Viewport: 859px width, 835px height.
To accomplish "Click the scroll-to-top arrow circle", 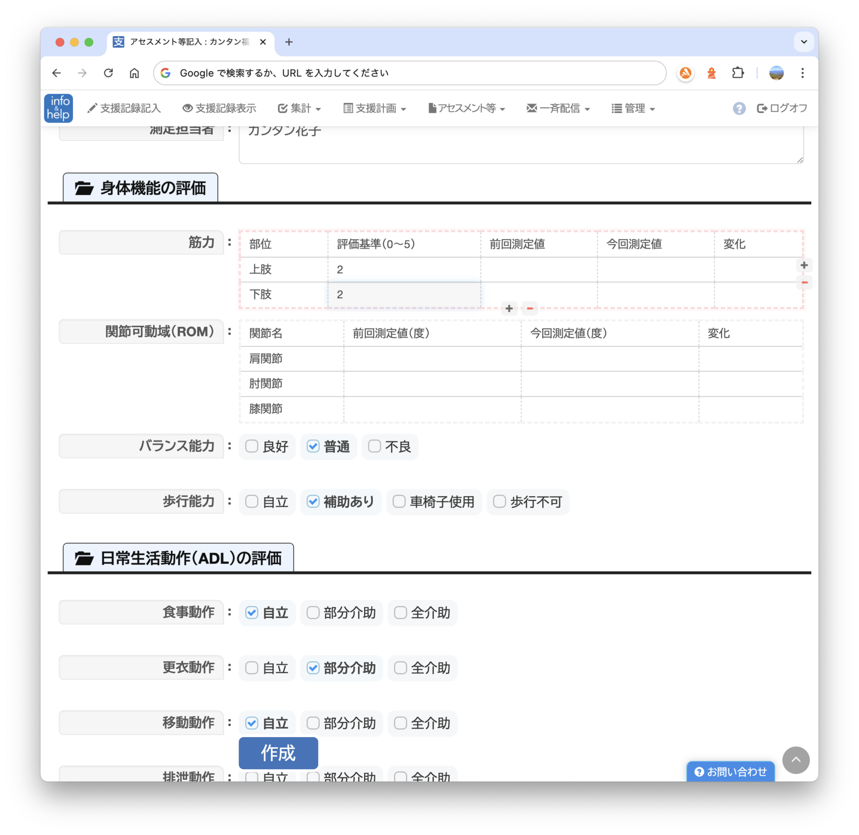I will click(796, 760).
